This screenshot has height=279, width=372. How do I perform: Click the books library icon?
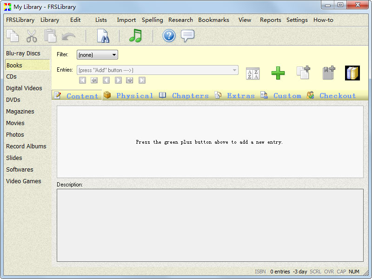point(352,73)
